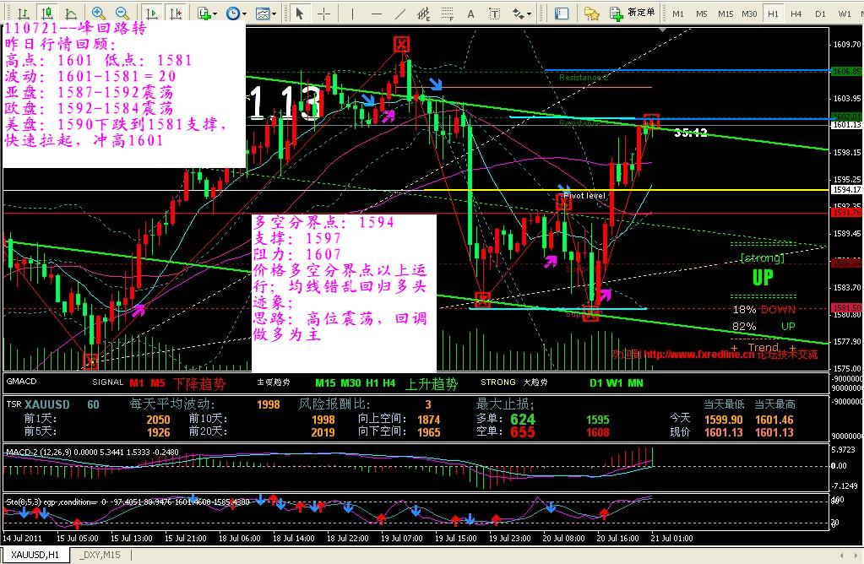Select the H1 timeframe button

click(773, 14)
